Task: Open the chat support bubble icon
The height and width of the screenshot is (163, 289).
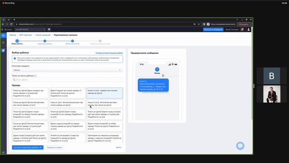Action: click(x=240, y=146)
